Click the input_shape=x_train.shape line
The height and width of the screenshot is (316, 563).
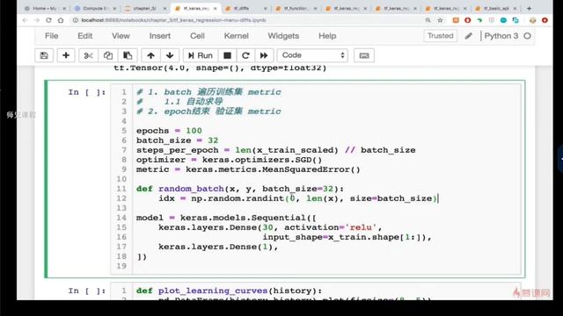coord(347,237)
